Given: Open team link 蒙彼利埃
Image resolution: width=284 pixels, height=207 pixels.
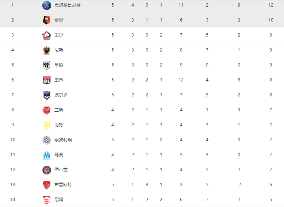Looking at the screenshot, I should click(63, 139).
